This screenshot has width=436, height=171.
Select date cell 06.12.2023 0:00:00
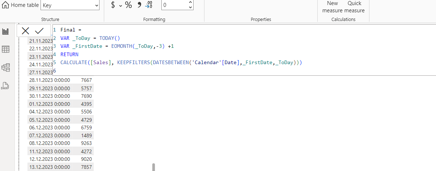click(50, 128)
